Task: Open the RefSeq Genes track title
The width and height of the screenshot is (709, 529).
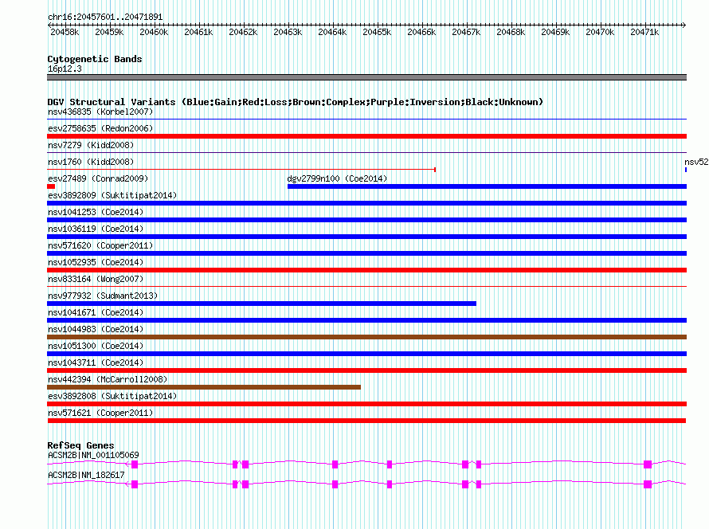Action: click(x=80, y=445)
